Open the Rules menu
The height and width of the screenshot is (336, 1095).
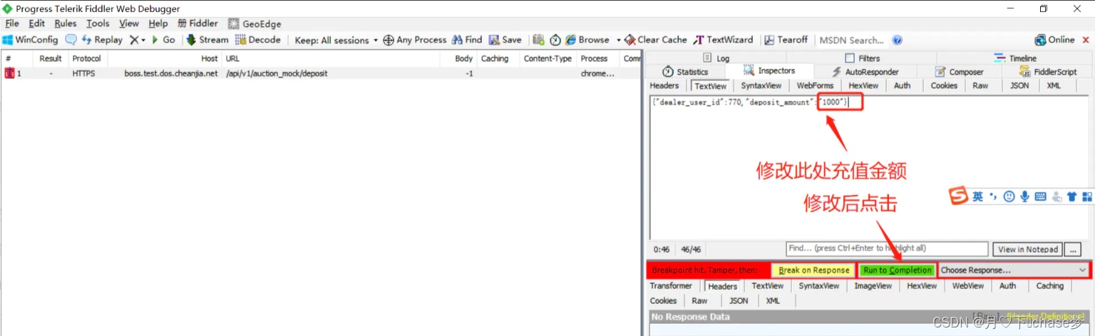coord(66,23)
